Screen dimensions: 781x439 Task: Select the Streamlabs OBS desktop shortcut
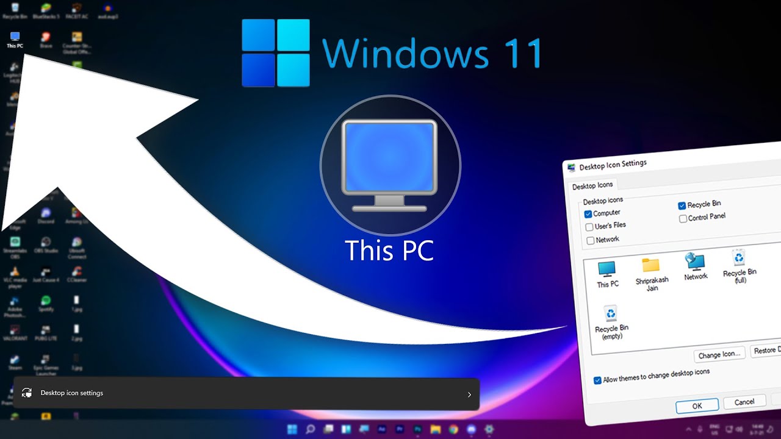click(15, 248)
